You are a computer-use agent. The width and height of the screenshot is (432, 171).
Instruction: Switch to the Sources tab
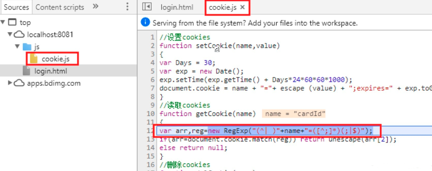16,7
